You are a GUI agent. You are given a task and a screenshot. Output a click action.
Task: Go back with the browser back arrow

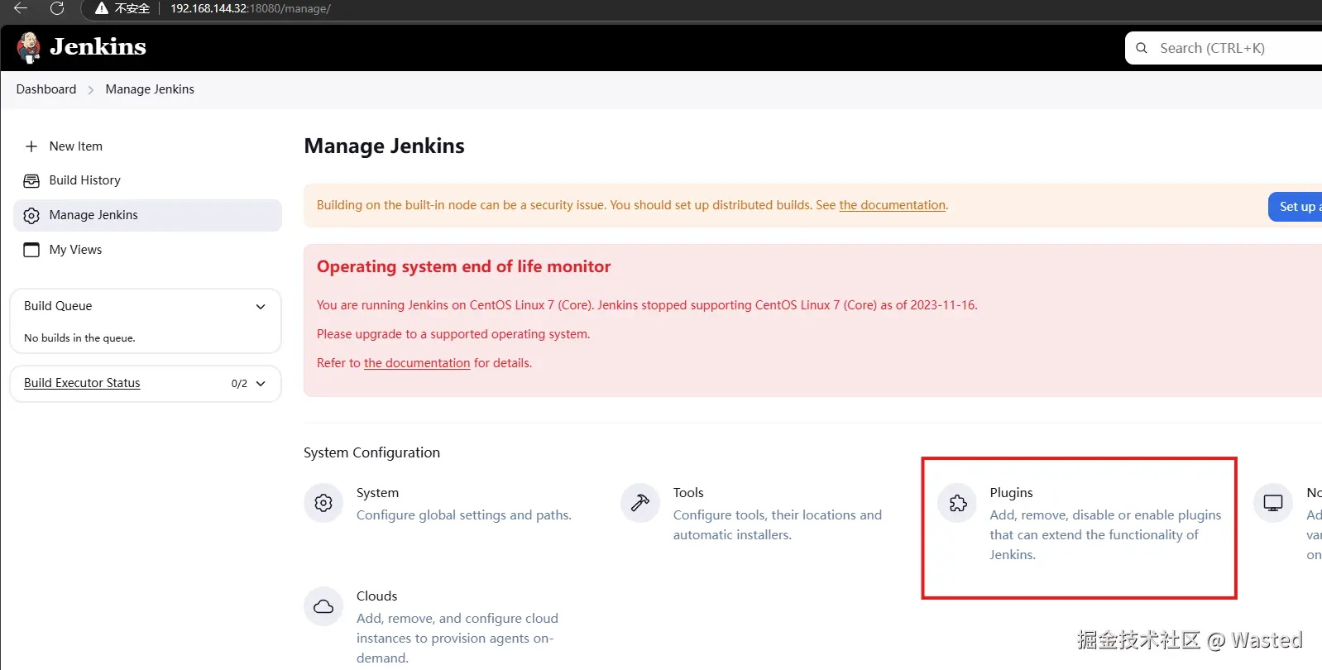tap(21, 8)
